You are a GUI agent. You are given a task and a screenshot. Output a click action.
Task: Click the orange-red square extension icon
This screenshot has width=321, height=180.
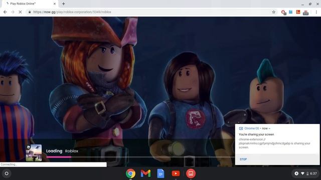(298, 12)
